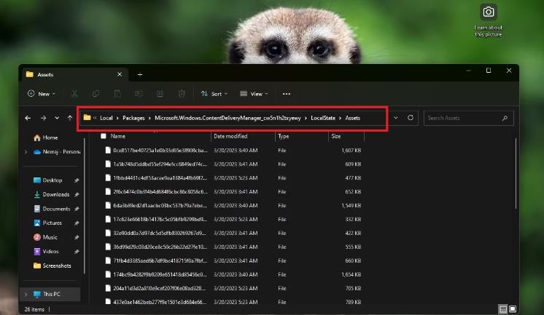Screen dimensions: 544x315
Task: Select the Assets window tab
Action: click(75, 74)
